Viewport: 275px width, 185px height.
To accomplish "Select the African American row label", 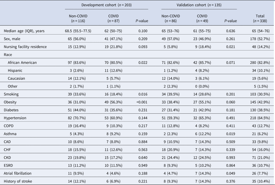I will click(x=24, y=62).
